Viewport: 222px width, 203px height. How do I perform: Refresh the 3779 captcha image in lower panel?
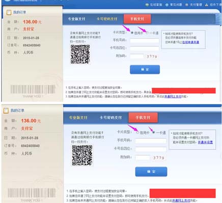(158, 158)
